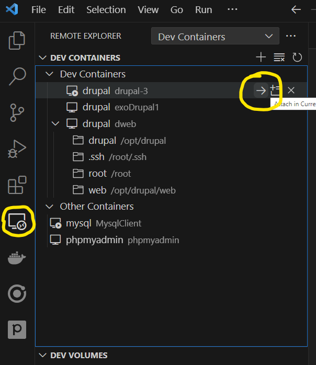Click the running container icon beside mysql

pos(55,223)
